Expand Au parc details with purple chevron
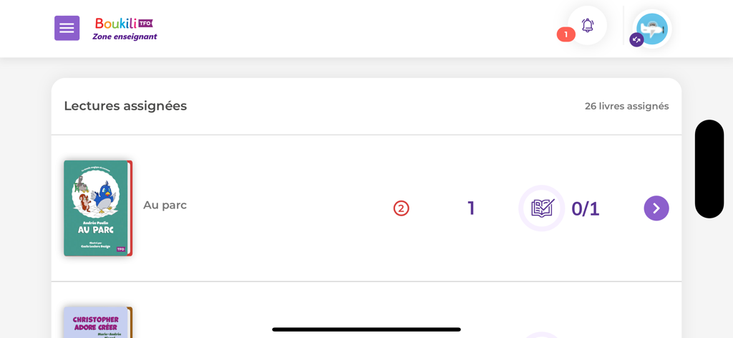The height and width of the screenshot is (338, 733). click(656, 208)
